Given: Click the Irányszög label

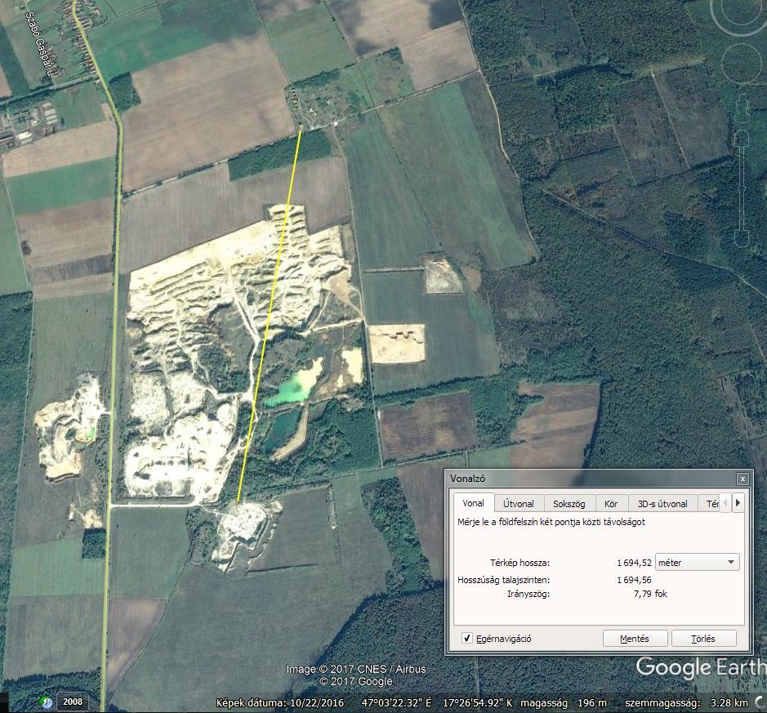Looking at the screenshot, I should pyautogui.click(x=528, y=595).
